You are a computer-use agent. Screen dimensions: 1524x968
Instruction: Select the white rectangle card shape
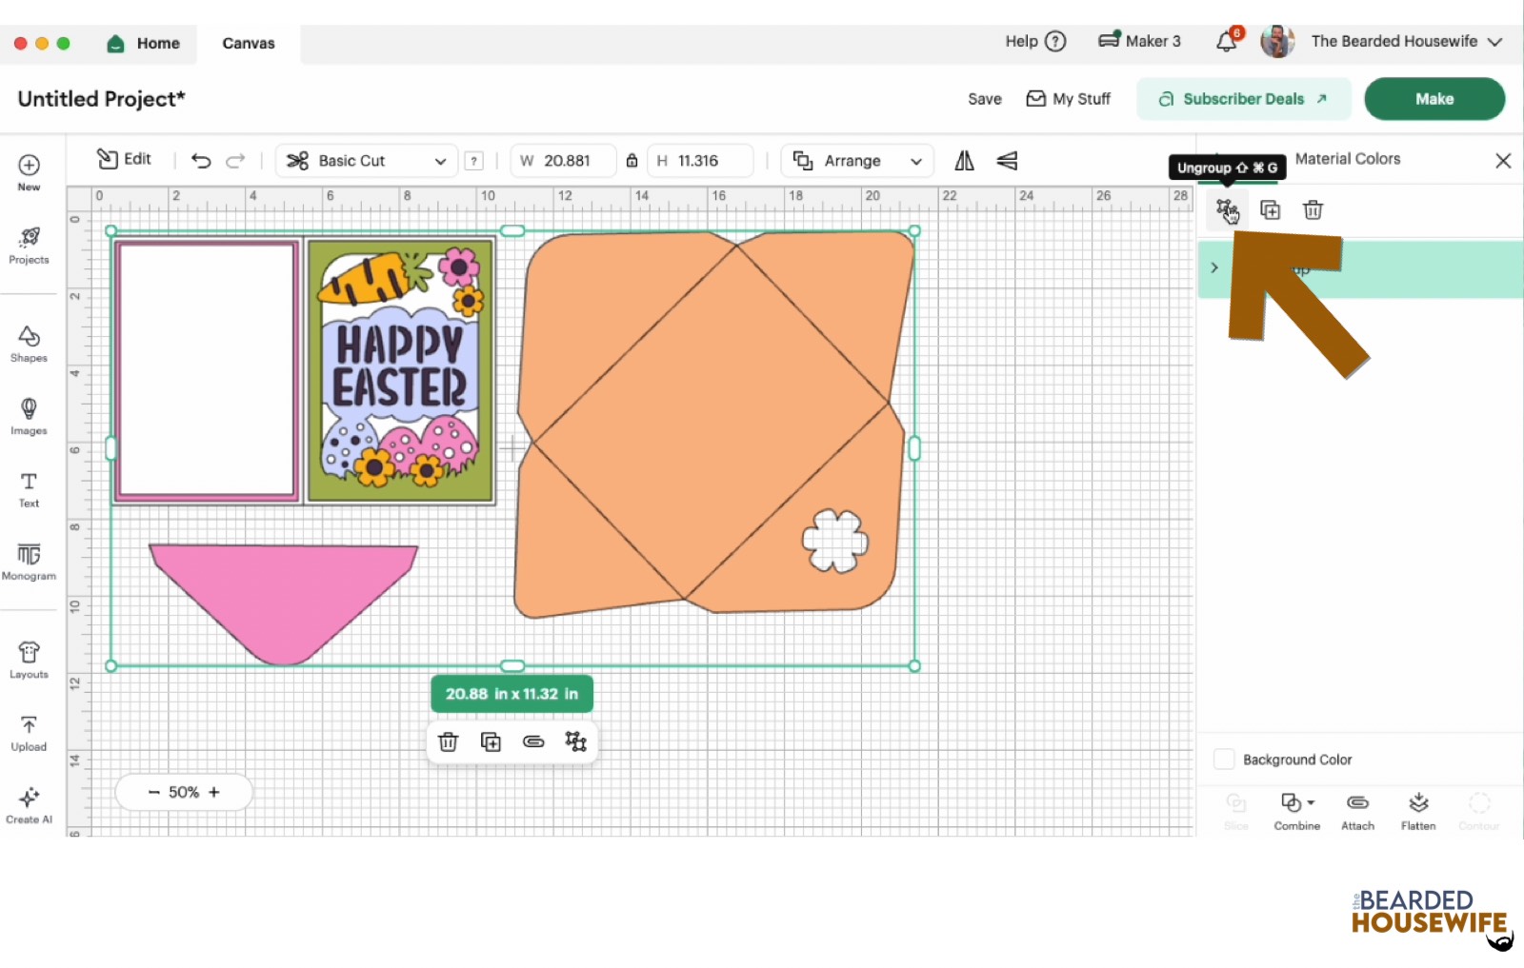pyautogui.click(x=207, y=370)
